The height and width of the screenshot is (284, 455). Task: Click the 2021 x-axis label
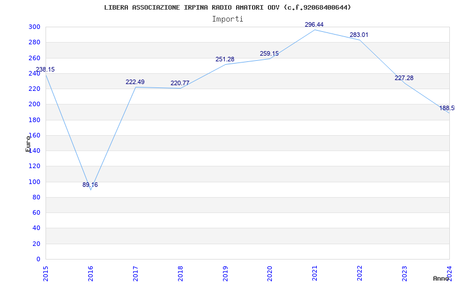(x=315, y=274)
